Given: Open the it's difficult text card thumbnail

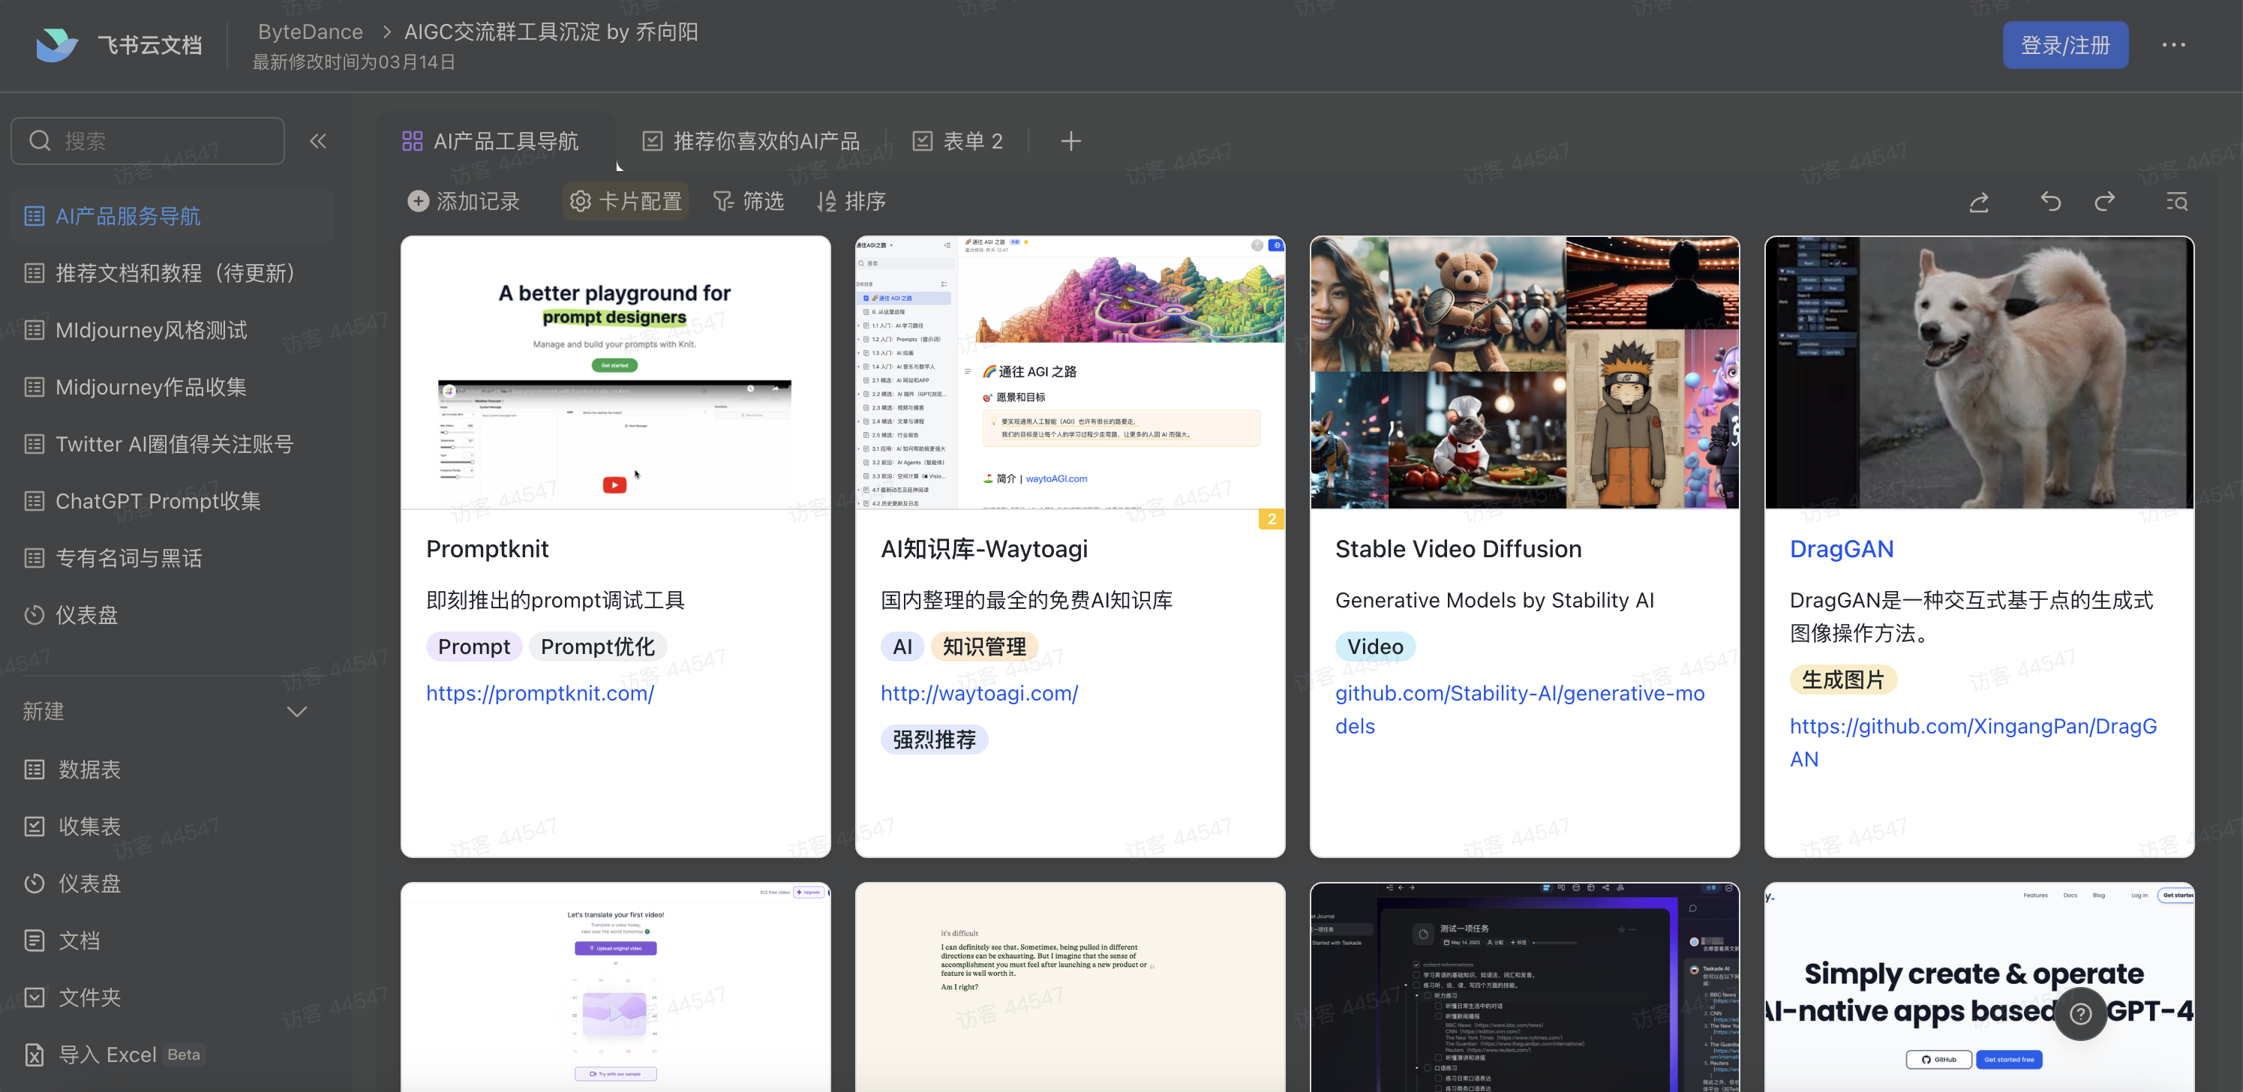Looking at the screenshot, I should (x=1070, y=988).
